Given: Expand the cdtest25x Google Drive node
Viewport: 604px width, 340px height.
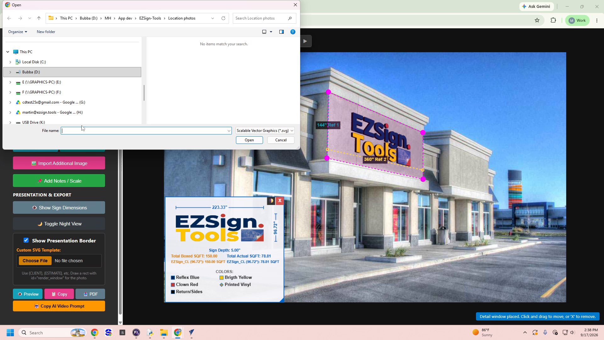Looking at the screenshot, I should (10, 102).
